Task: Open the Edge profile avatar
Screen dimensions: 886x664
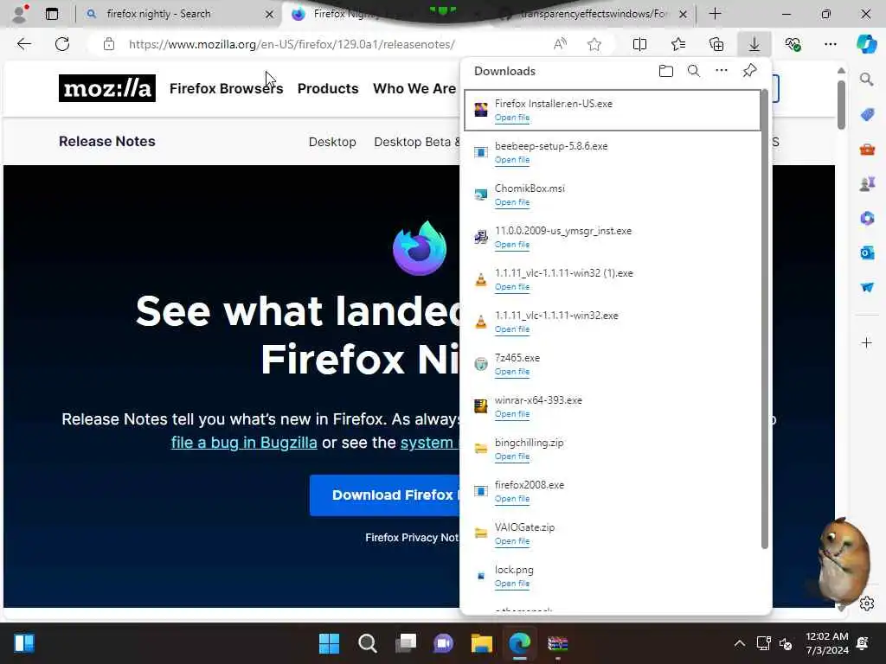Action: (20, 14)
